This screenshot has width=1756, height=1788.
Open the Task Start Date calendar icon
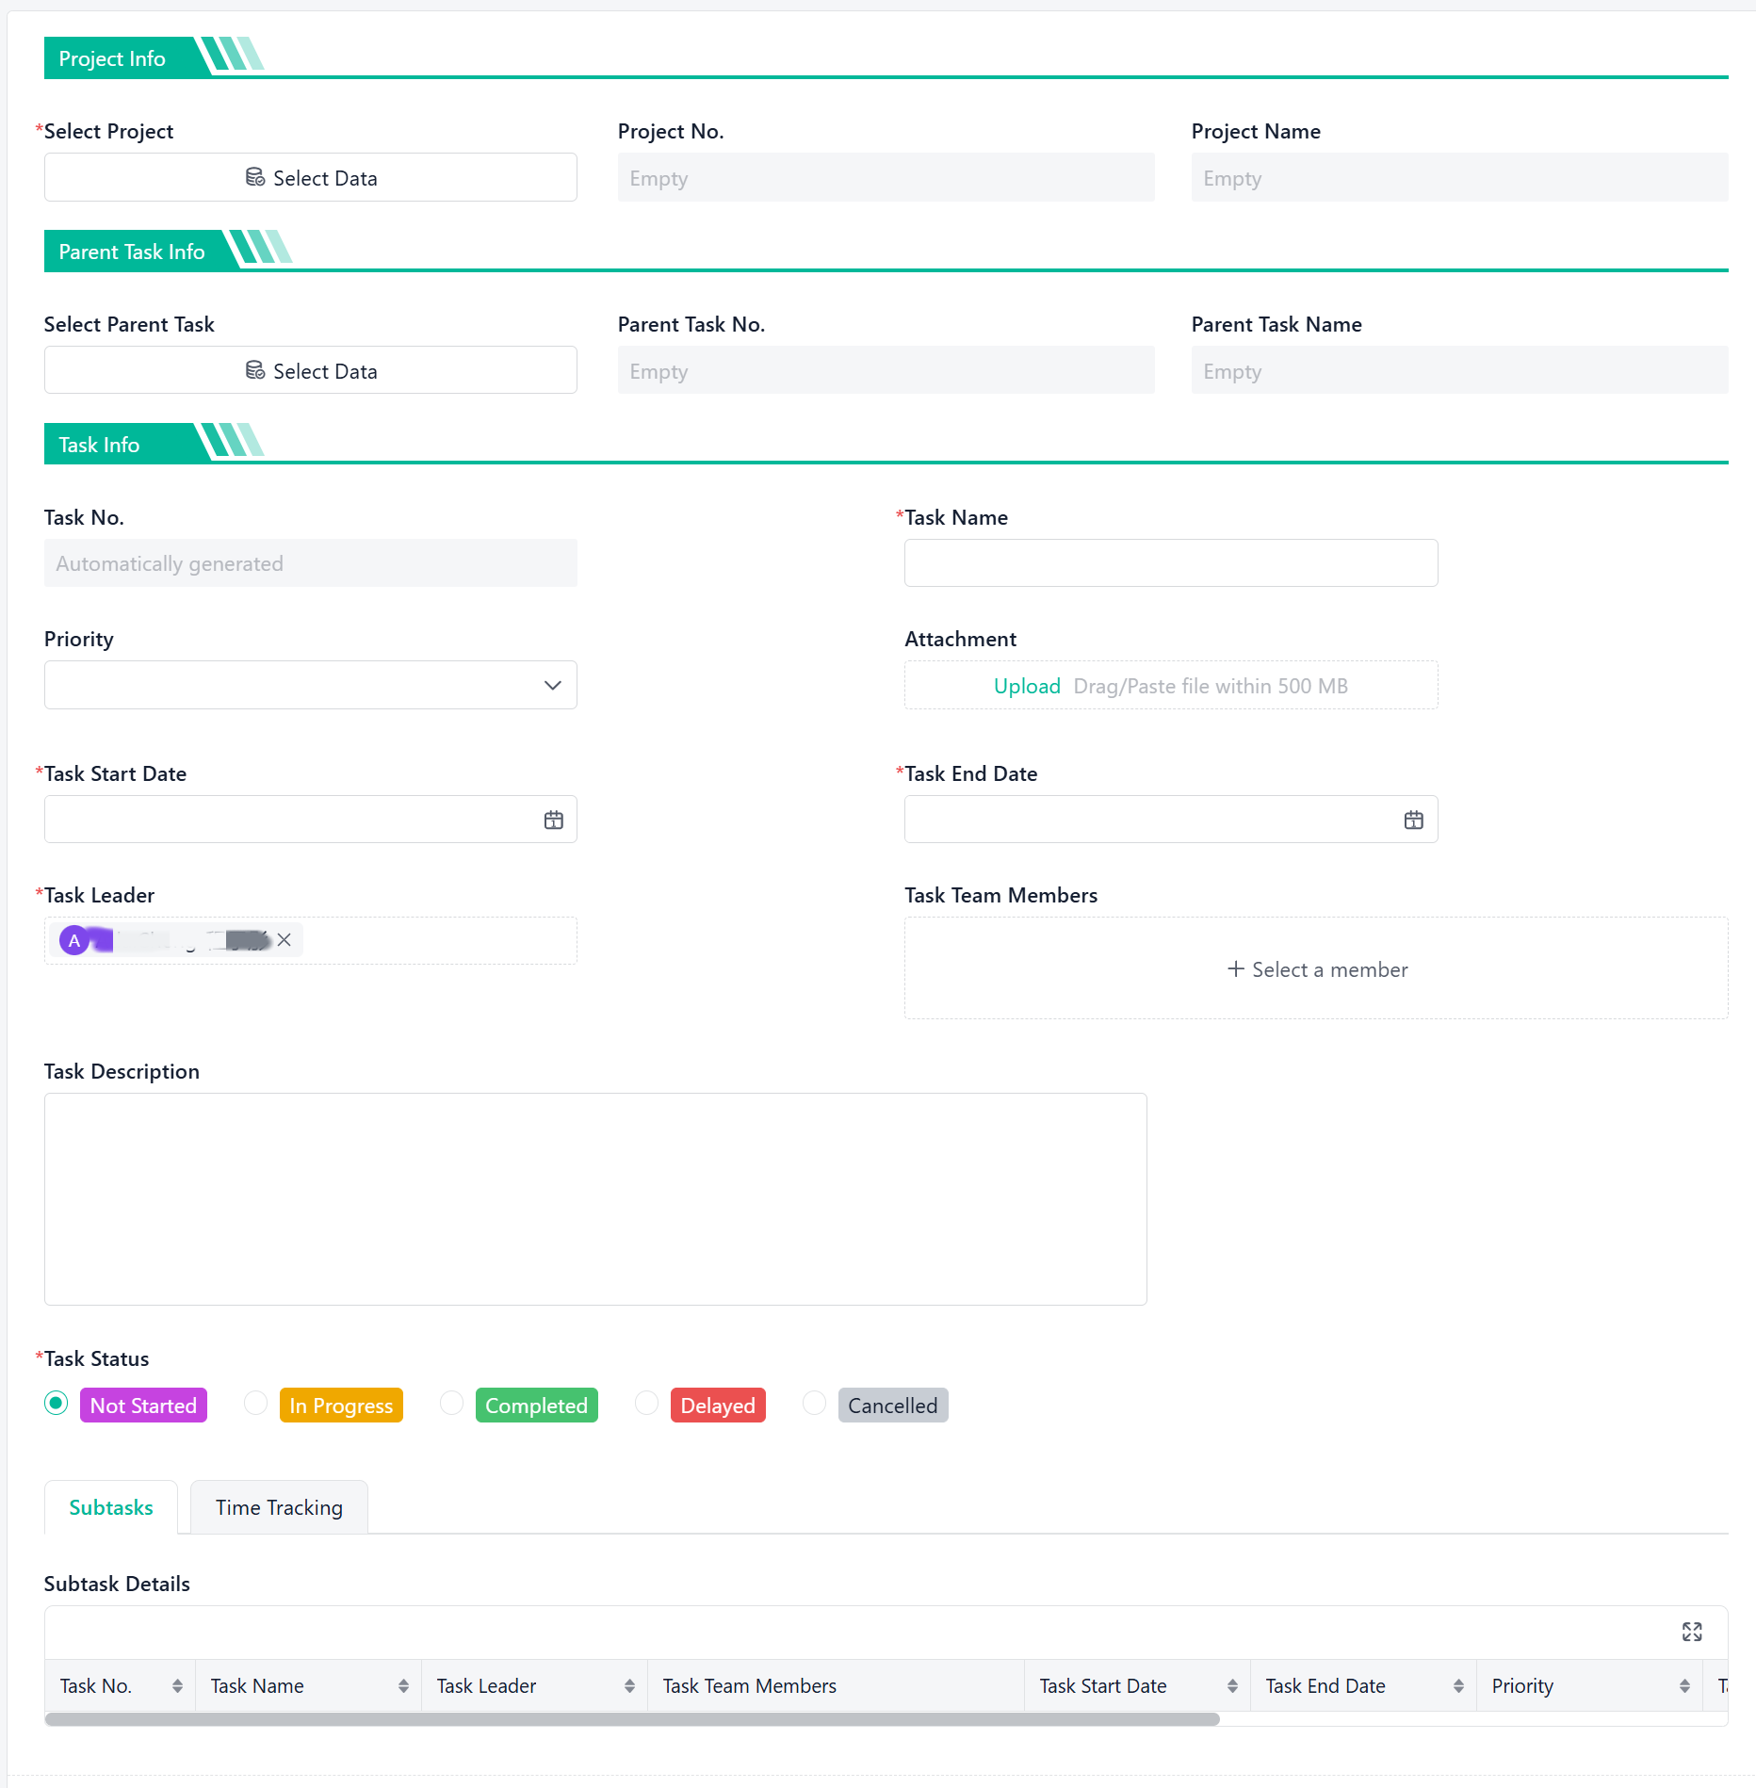(553, 820)
